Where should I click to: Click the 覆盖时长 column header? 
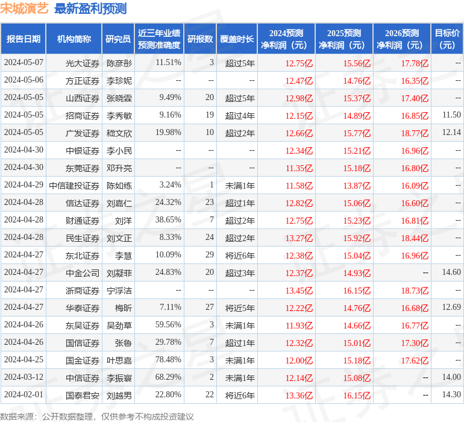[237, 39]
